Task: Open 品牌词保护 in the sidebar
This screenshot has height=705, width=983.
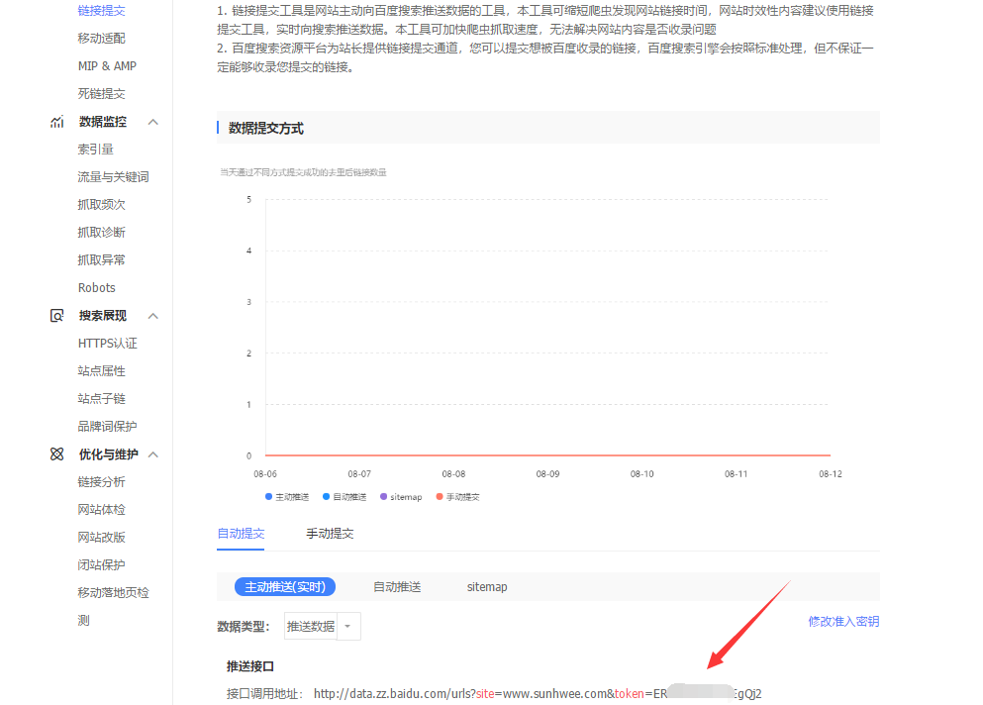Action: [107, 427]
